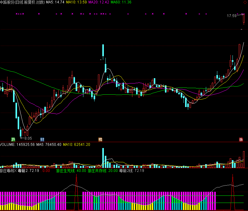The image size is (248, 211).
Task: Click the volume MA10: 62541.20 label
Action: [x=77, y=145]
